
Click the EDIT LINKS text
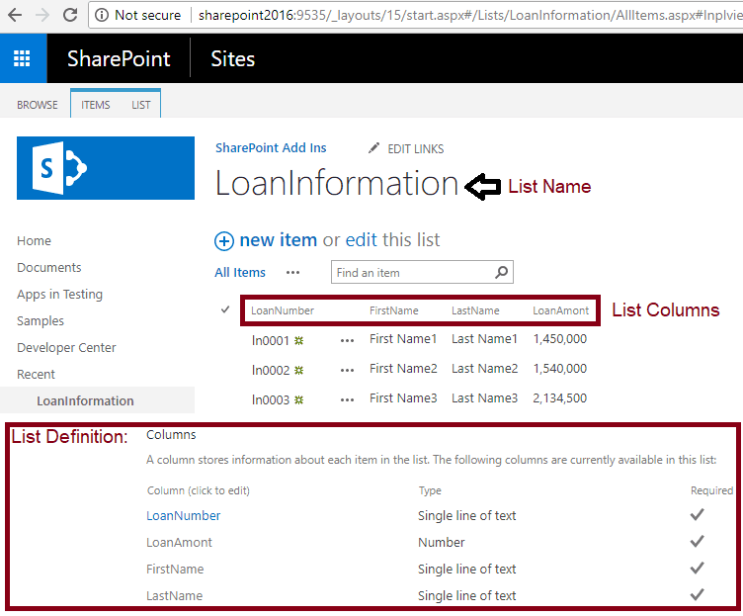(x=416, y=149)
